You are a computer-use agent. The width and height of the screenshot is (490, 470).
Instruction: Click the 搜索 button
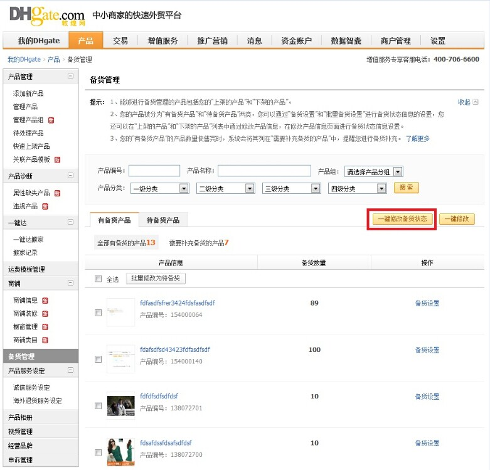tap(407, 188)
